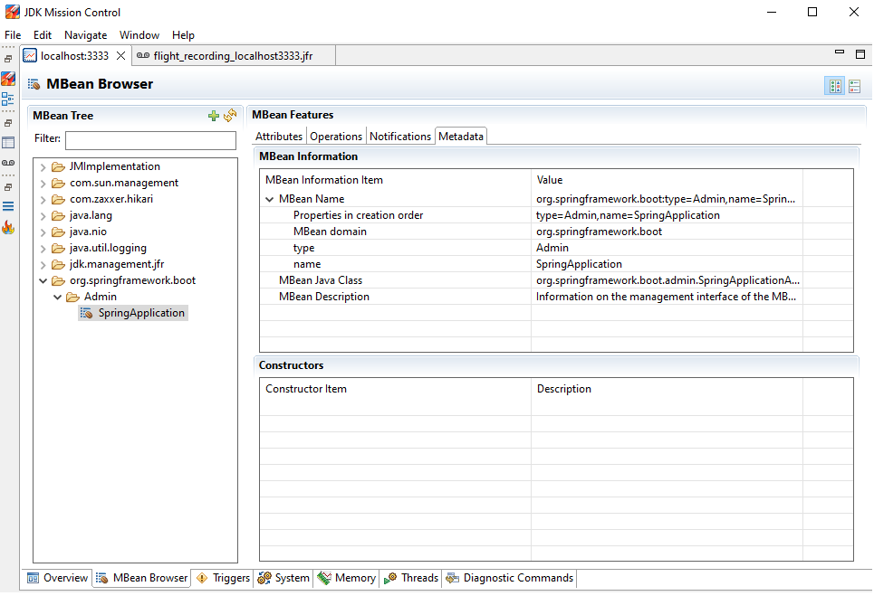This screenshot has height=596, width=874.
Task: Click the Admin type value cell
Action: pyautogui.click(x=667, y=248)
